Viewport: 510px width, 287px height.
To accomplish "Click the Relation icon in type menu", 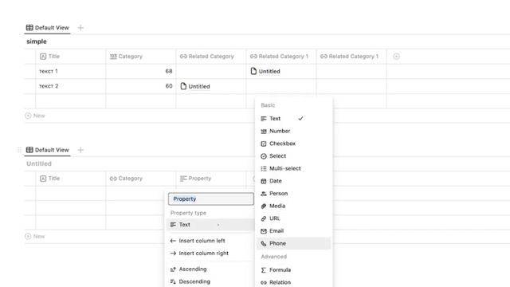I will [264, 282].
